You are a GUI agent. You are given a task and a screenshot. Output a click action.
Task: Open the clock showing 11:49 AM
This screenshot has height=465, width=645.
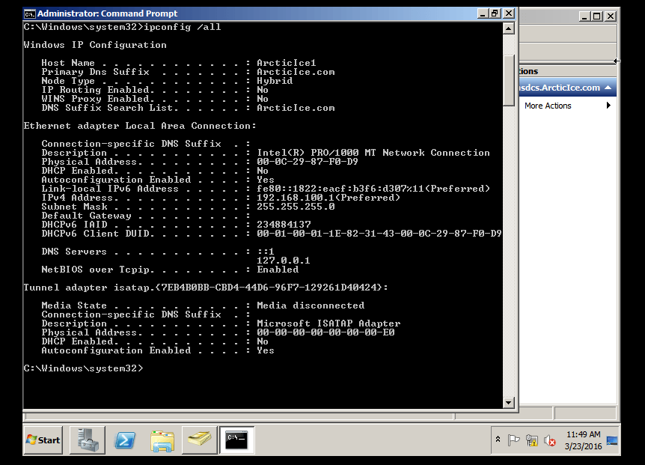583,440
